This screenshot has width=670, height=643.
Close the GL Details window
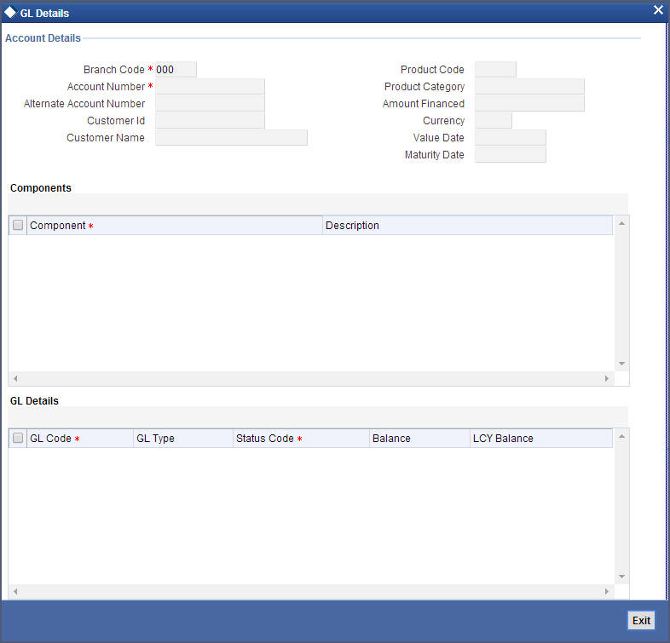[658, 10]
